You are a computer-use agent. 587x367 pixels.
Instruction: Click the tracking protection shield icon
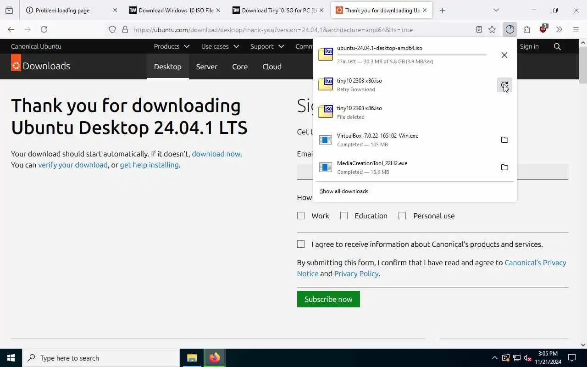[x=112, y=29]
